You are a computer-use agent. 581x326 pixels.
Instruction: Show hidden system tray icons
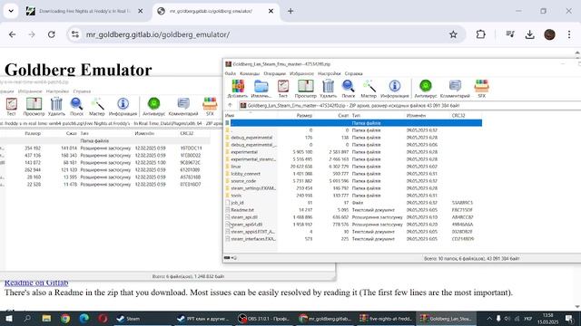pos(489,318)
